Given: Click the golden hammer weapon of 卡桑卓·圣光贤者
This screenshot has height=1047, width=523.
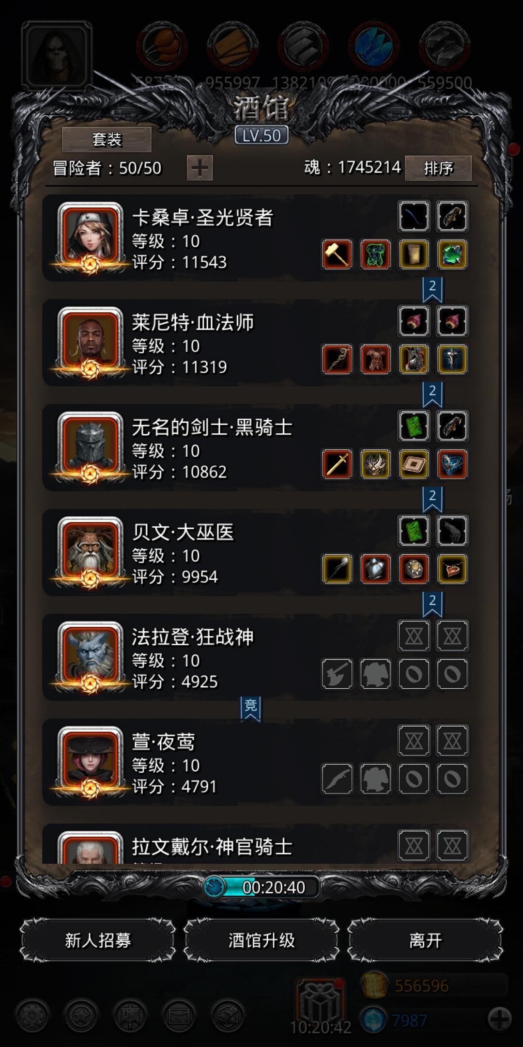Looking at the screenshot, I should (x=337, y=254).
